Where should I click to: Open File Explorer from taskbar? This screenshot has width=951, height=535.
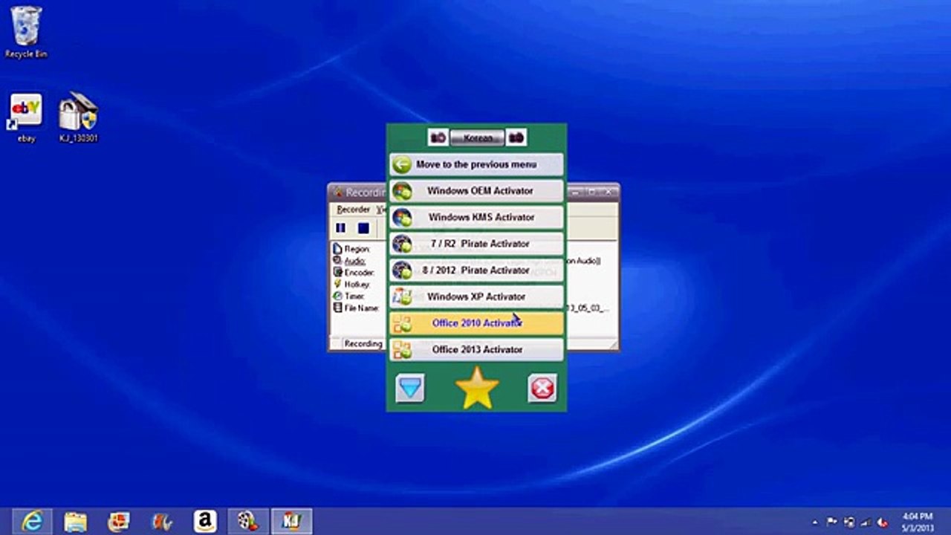pyautogui.click(x=75, y=522)
